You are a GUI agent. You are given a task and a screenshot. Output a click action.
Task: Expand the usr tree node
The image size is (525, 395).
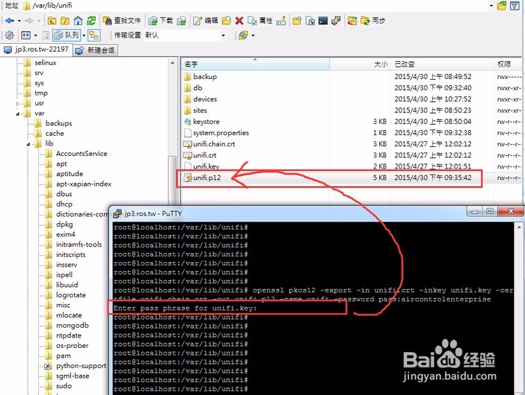pos(17,104)
